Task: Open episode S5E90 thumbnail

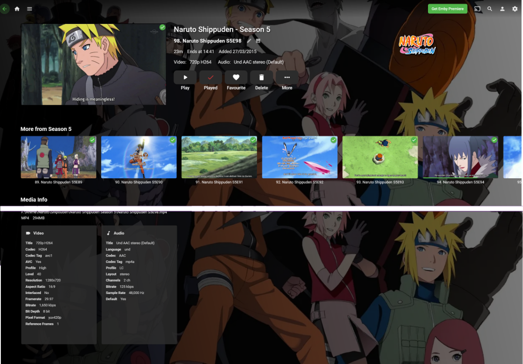Action: [x=139, y=157]
